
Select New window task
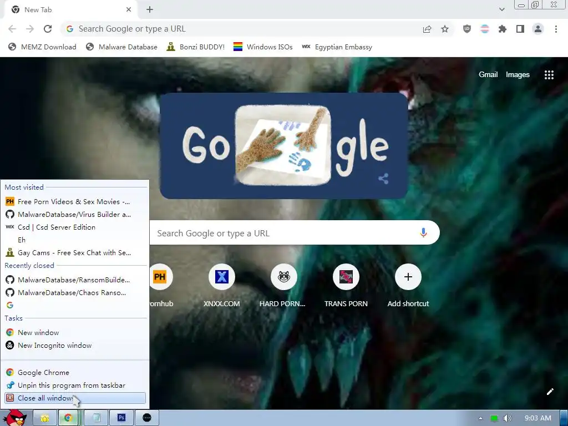75,333
